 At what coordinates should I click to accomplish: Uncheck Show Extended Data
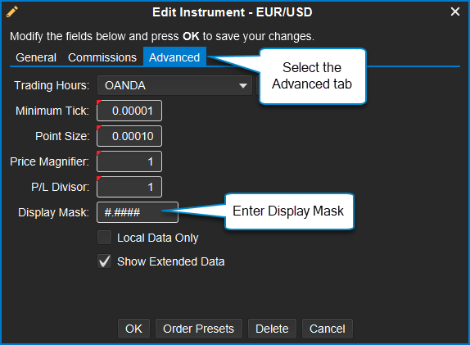point(105,261)
